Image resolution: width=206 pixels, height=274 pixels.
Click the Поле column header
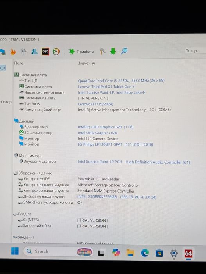tap(19, 63)
